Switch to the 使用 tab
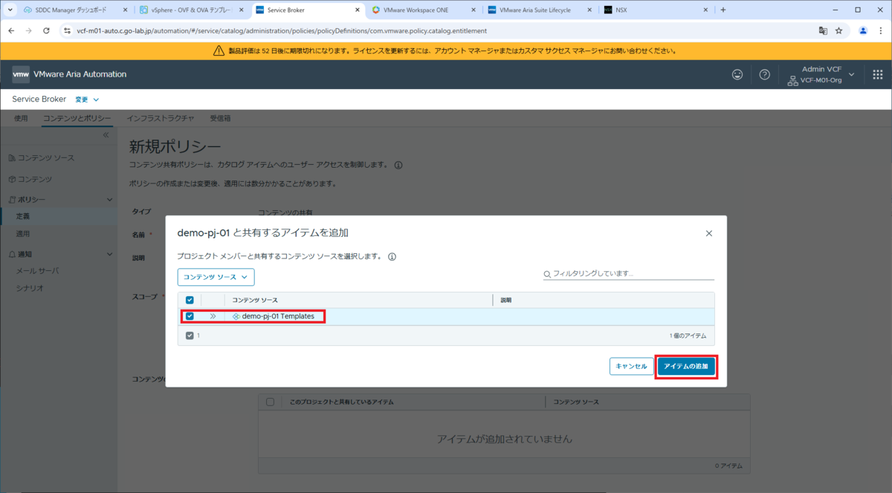The height and width of the screenshot is (493, 892). pos(21,118)
